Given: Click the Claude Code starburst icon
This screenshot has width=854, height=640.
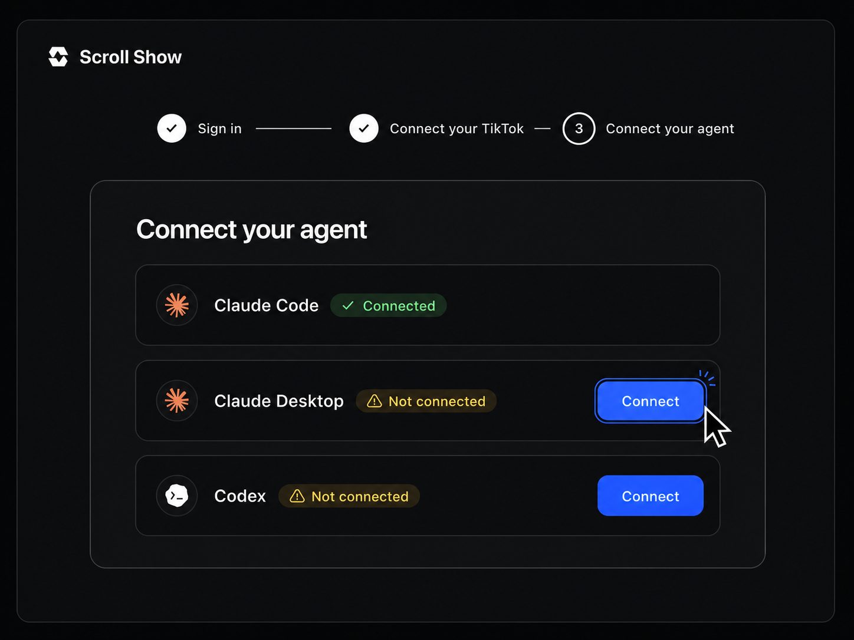Looking at the screenshot, I should pos(177,305).
